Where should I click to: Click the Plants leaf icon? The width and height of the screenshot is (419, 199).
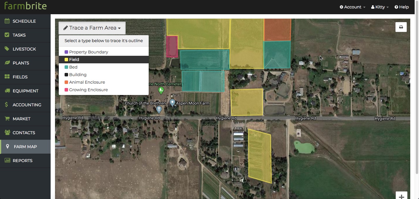coord(7,63)
